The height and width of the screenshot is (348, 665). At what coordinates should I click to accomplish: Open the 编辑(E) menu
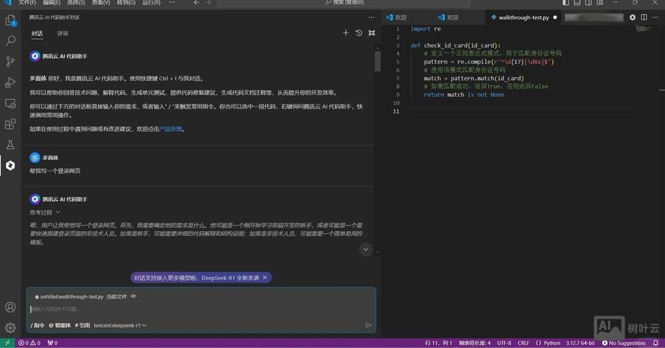52,3
